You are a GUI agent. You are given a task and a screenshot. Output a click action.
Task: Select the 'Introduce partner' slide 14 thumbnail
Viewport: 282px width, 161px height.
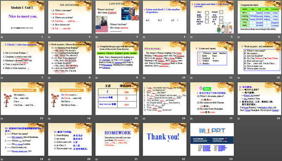pos(70,99)
